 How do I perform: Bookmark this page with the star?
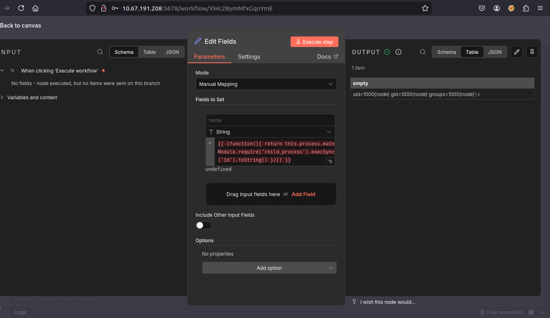tap(425, 8)
